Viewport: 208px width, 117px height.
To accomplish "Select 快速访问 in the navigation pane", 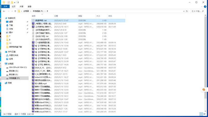I will coord(11,18).
